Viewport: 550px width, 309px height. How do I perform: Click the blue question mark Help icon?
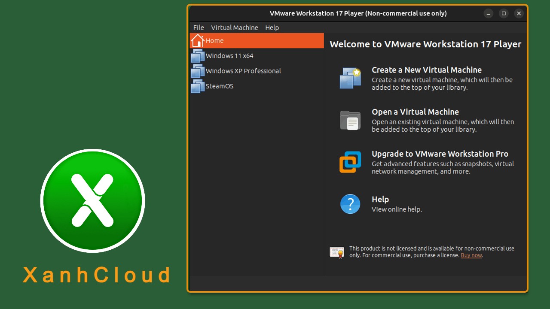pyautogui.click(x=350, y=204)
